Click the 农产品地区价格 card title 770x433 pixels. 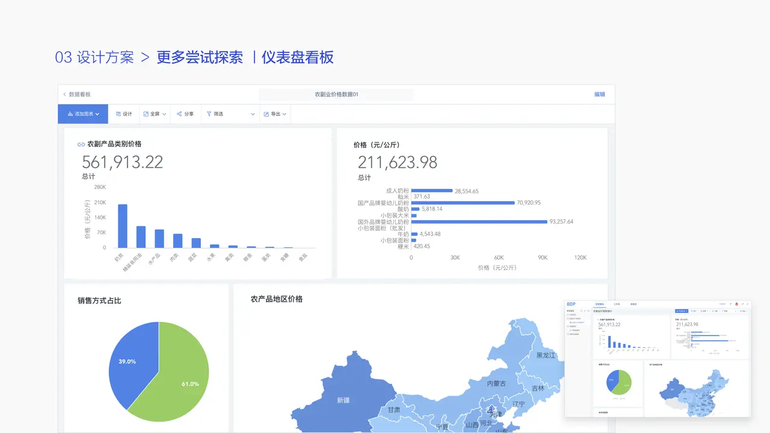coord(277,299)
